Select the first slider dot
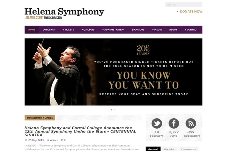Viewport: 227px width, 151px height. [112, 110]
